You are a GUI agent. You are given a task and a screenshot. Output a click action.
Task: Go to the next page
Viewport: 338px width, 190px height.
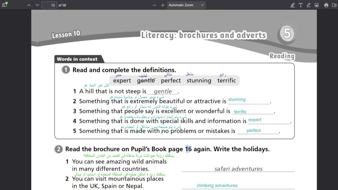click(x=37, y=5)
